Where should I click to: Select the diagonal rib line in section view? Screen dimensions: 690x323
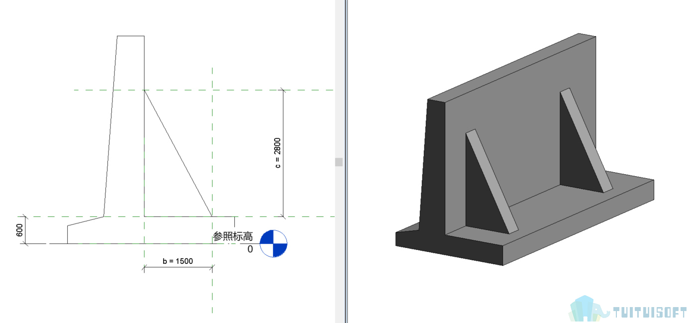[178, 153]
